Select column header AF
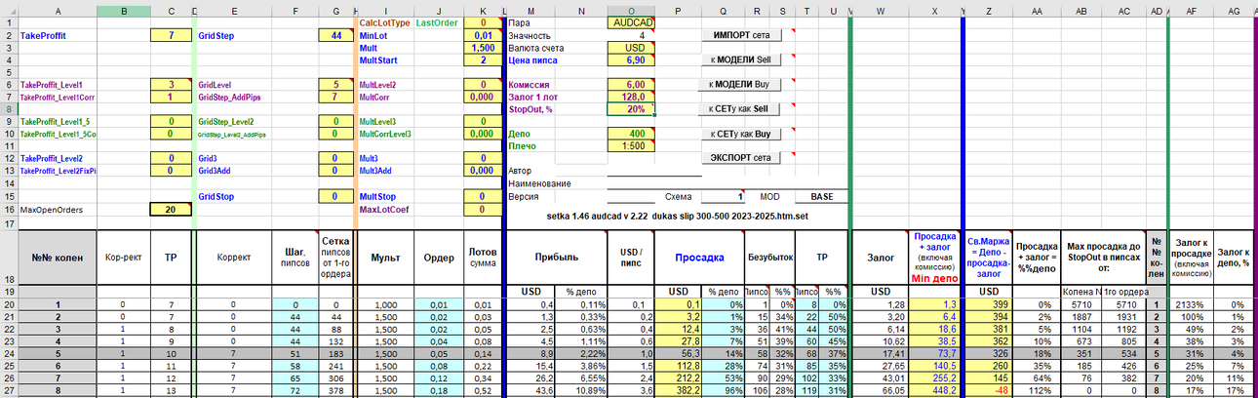 1191,10
